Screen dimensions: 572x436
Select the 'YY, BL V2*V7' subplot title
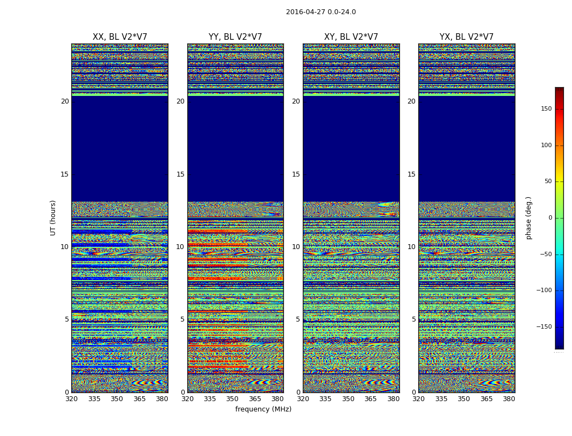pos(235,37)
